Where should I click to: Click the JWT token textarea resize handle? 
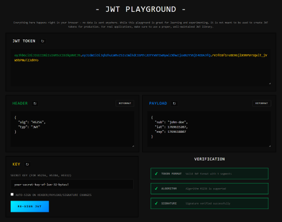pyautogui.click(x=270, y=84)
